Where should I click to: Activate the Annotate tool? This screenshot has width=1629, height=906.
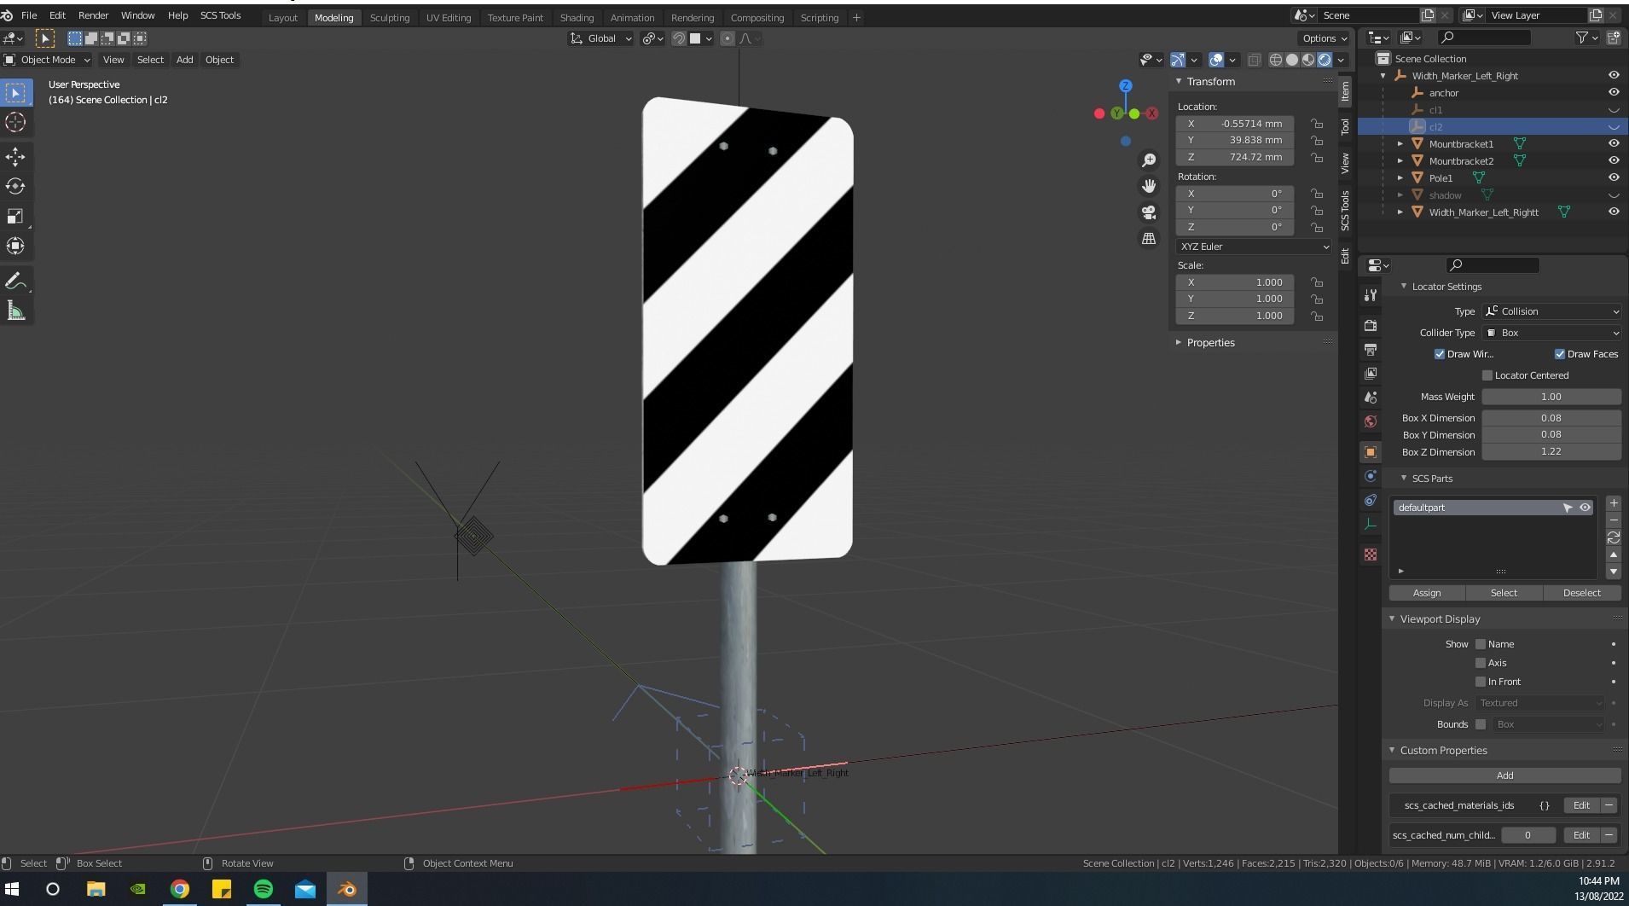click(15, 280)
